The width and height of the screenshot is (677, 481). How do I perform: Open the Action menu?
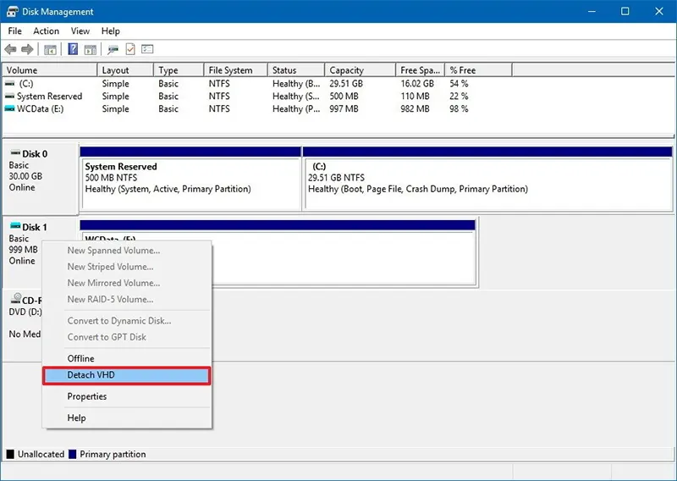(47, 31)
